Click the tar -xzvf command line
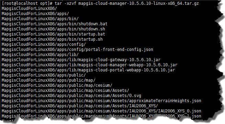This screenshot has width=225, height=124. [100, 3]
